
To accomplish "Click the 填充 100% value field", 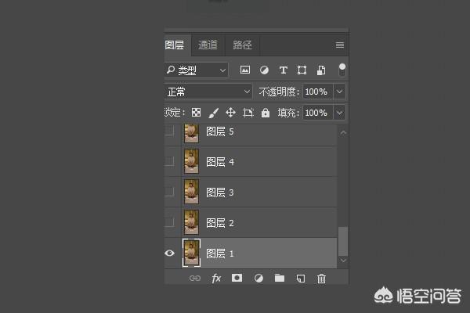I will click(x=318, y=113).
